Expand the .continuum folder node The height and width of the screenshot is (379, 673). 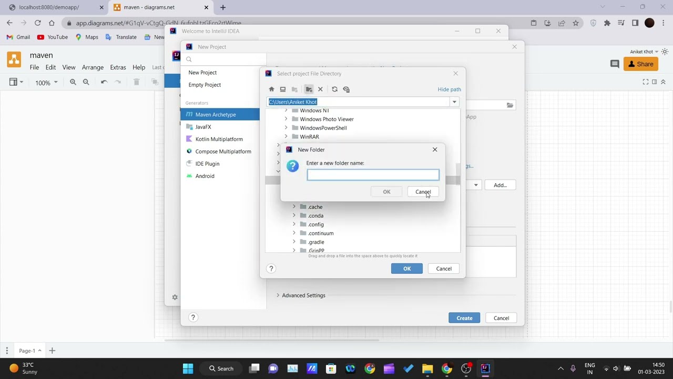[x=294, y=233]
